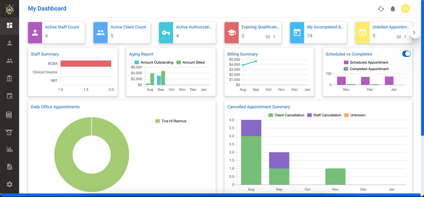Open the bar chart reports icon in sidebar

[x=10, y=149]
